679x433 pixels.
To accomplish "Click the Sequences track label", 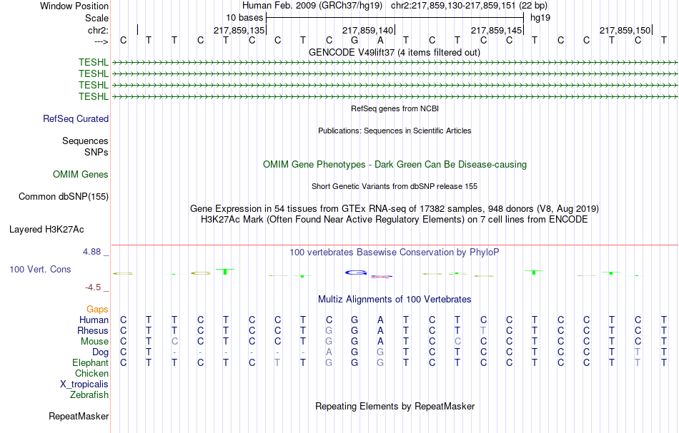I will click(x=85, y=141).
